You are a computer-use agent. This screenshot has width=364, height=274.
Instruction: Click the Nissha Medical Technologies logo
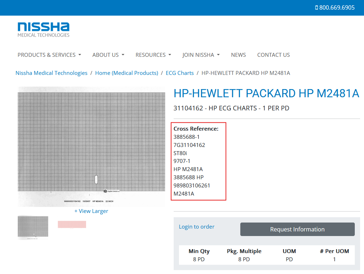tap(43, 30)
